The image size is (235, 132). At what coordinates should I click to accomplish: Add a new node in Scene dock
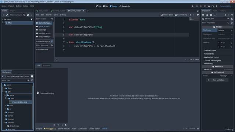3,15
